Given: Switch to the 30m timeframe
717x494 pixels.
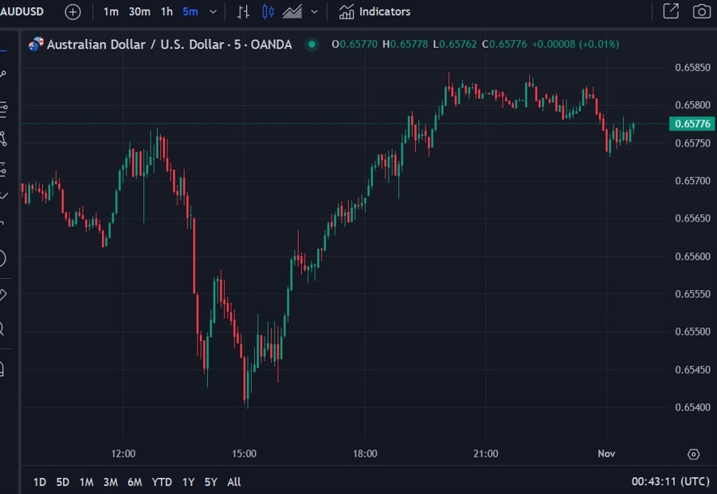Looking at the screenshot, I should coord(139,11).
